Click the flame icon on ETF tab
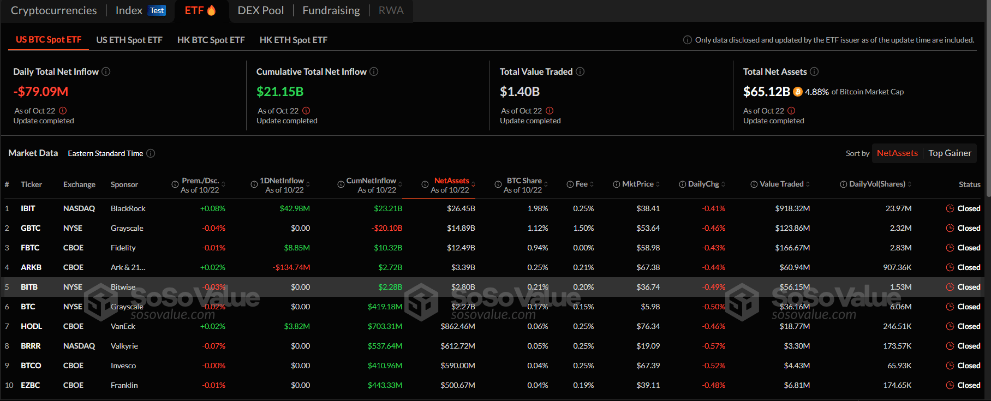Viewport: 991px width, 401px height. click(x=211, y=10)
